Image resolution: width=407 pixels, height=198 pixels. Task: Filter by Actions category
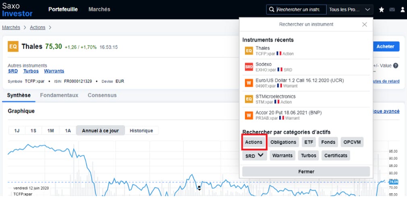pos(253,142)
